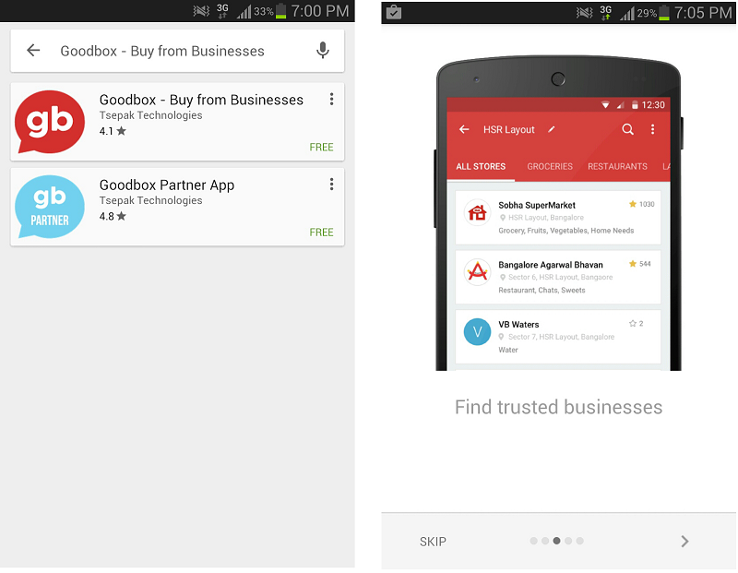Tap the VB Waters round V avatar
Screen dimensions: 738x573
(x=477, y=332)
